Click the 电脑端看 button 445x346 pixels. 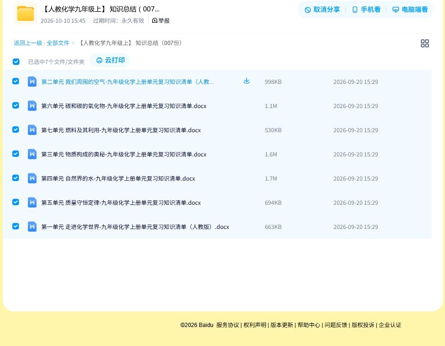[410, 9]
